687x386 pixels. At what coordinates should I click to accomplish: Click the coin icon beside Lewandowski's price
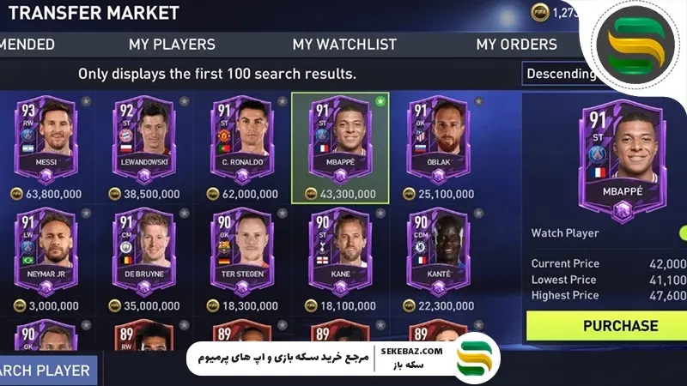[115, 194]
